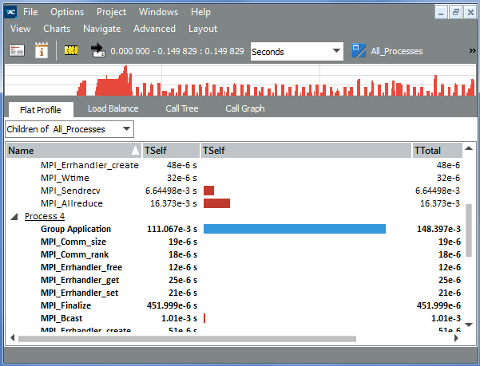The image size is (480, 366).
Task: Click the yellow filmstrip toolbar icon
Action: pyautogui.click(x=71, y=50)
